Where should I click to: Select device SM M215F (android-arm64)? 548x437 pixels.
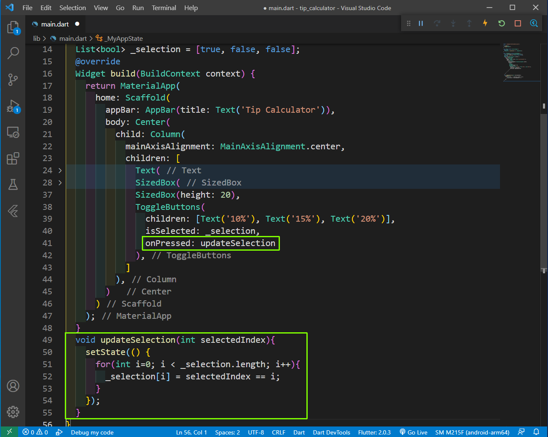472,432
